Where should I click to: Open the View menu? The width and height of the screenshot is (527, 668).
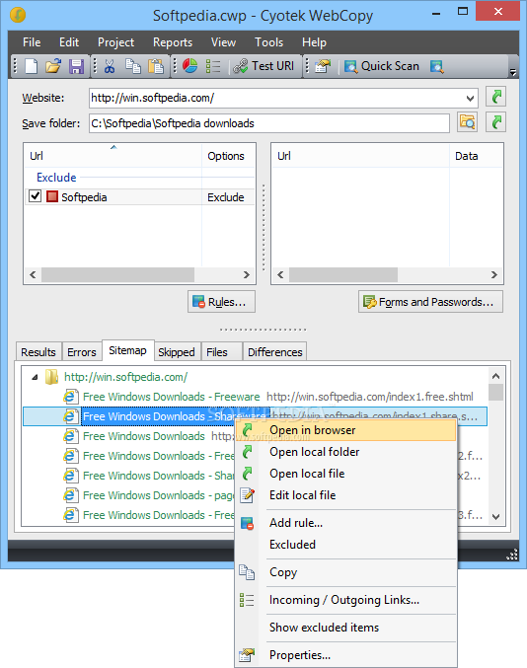point(223,42)
